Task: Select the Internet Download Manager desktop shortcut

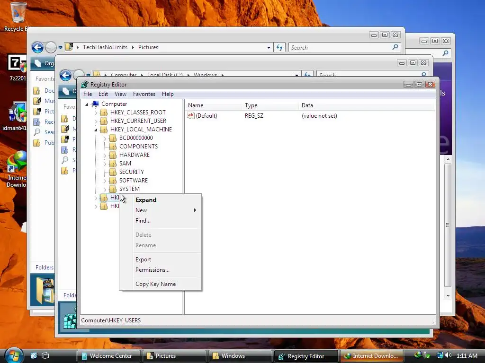Action: coord(17,162)
